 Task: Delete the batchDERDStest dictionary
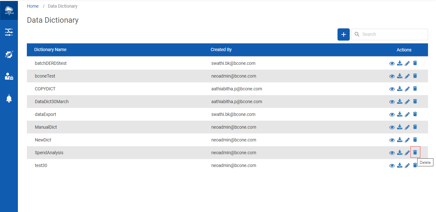(415, 63)
